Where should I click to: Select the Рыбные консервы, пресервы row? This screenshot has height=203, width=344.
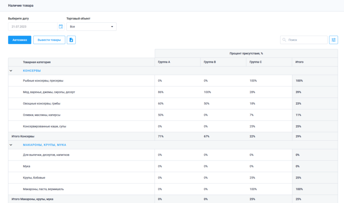(x=43, y=81)
